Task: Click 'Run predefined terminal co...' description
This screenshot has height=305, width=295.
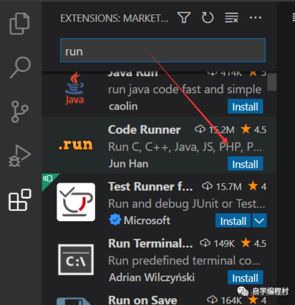Action: [x=184, y=261]
